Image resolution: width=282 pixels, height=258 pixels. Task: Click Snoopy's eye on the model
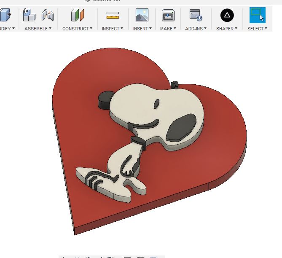(x=157, y=104)
